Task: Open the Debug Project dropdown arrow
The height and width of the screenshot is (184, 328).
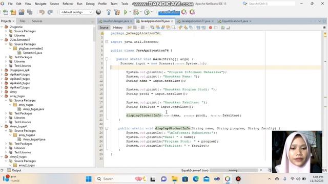Action: [141, 12]
